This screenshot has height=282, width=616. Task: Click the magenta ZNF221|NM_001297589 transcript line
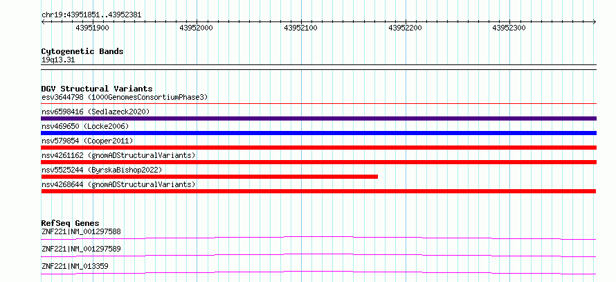click(x=318, y=255)
